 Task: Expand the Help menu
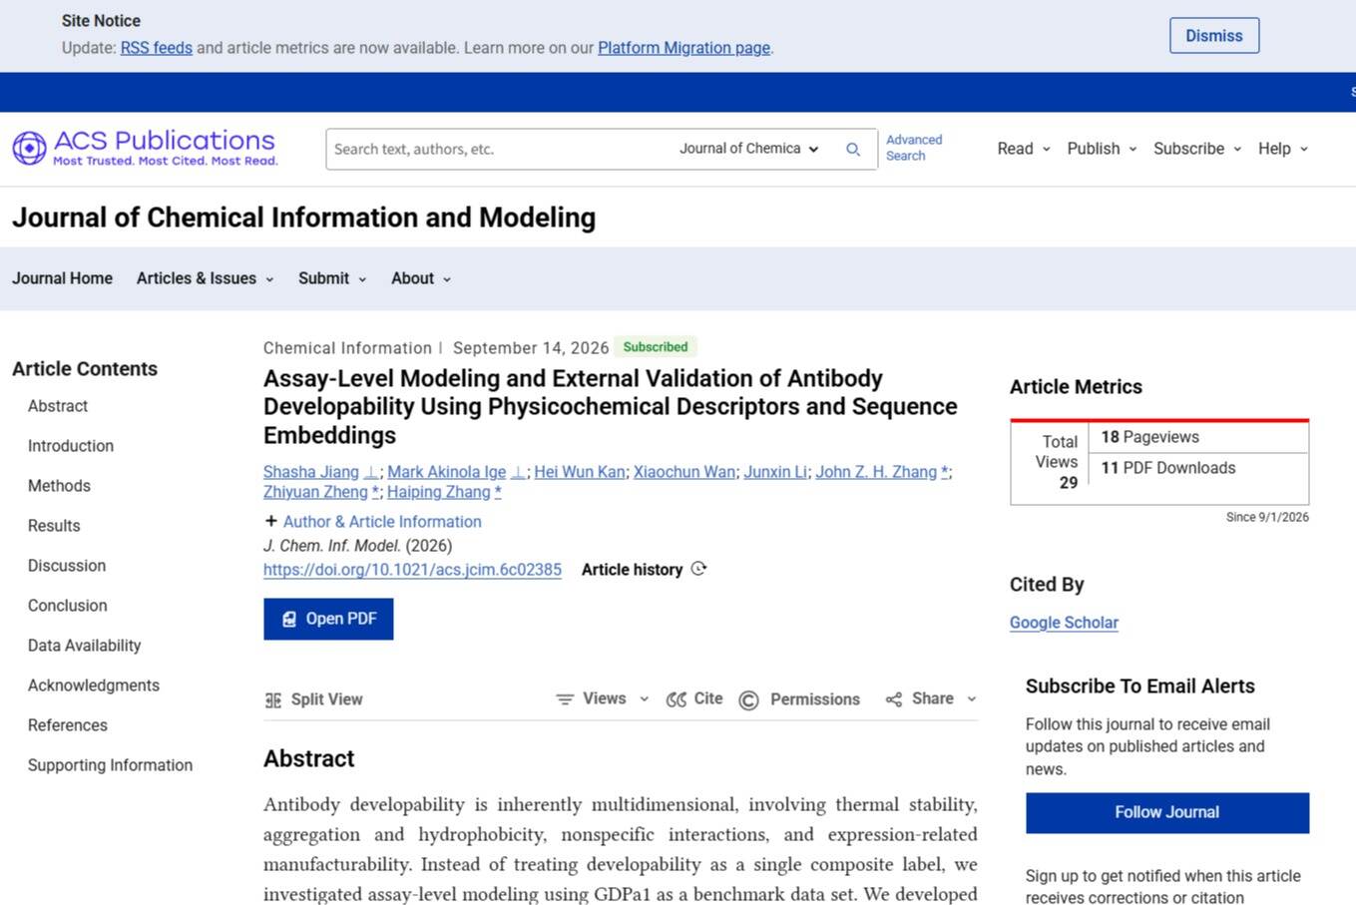[1283, 149]
